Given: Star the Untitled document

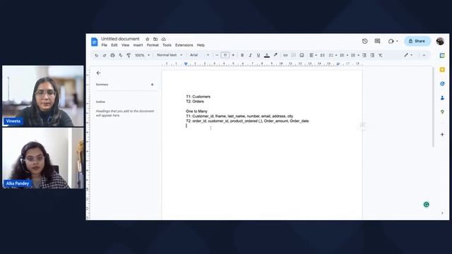Looking at the screenshot, I should tap(148, 40).
